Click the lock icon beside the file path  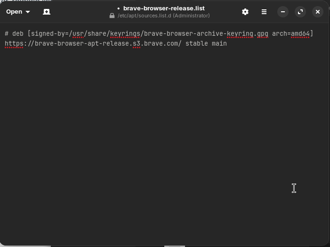pos(112,16)
